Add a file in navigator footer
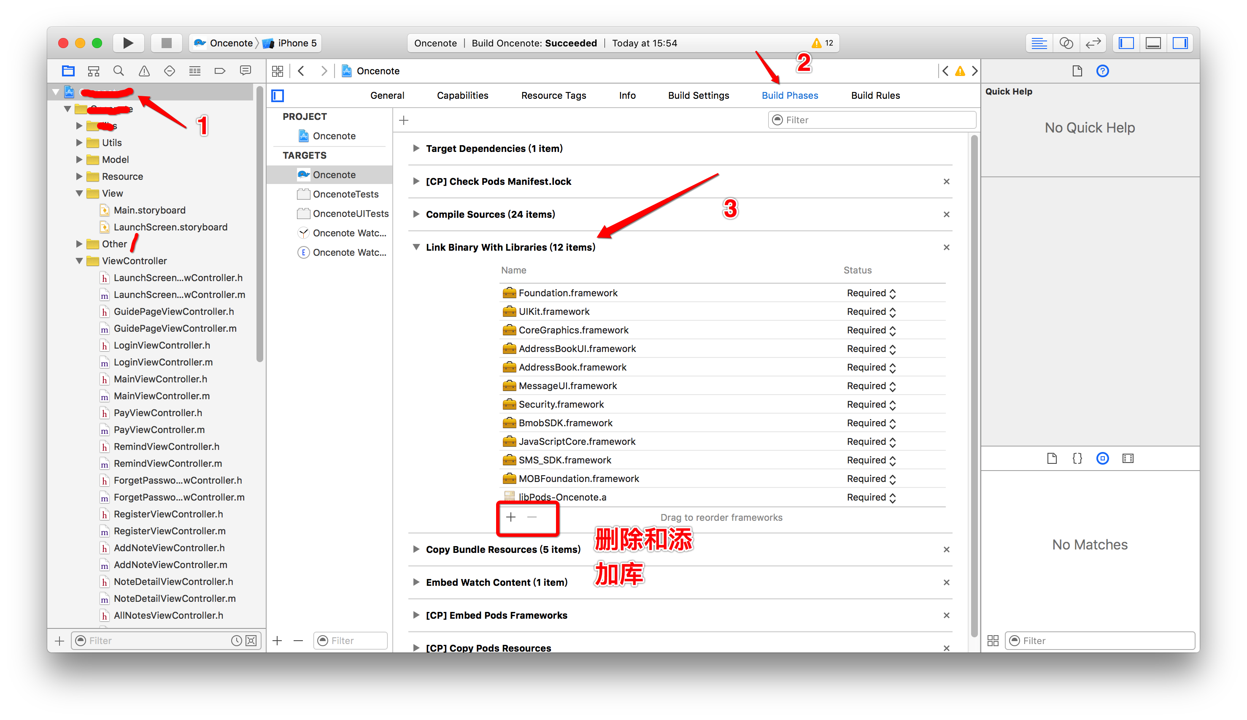 pos(59,641)
